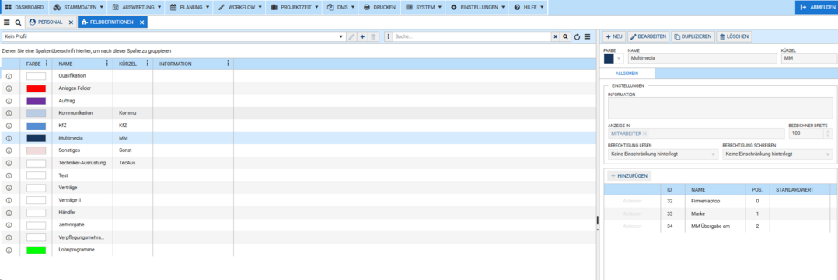
Task: Open the Hilfe menu
Action: pos(529,8)
